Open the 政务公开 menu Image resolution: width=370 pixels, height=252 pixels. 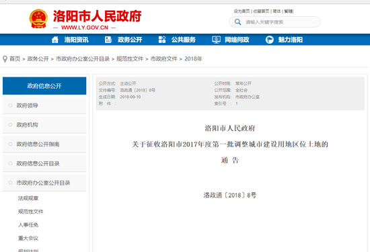130,40
